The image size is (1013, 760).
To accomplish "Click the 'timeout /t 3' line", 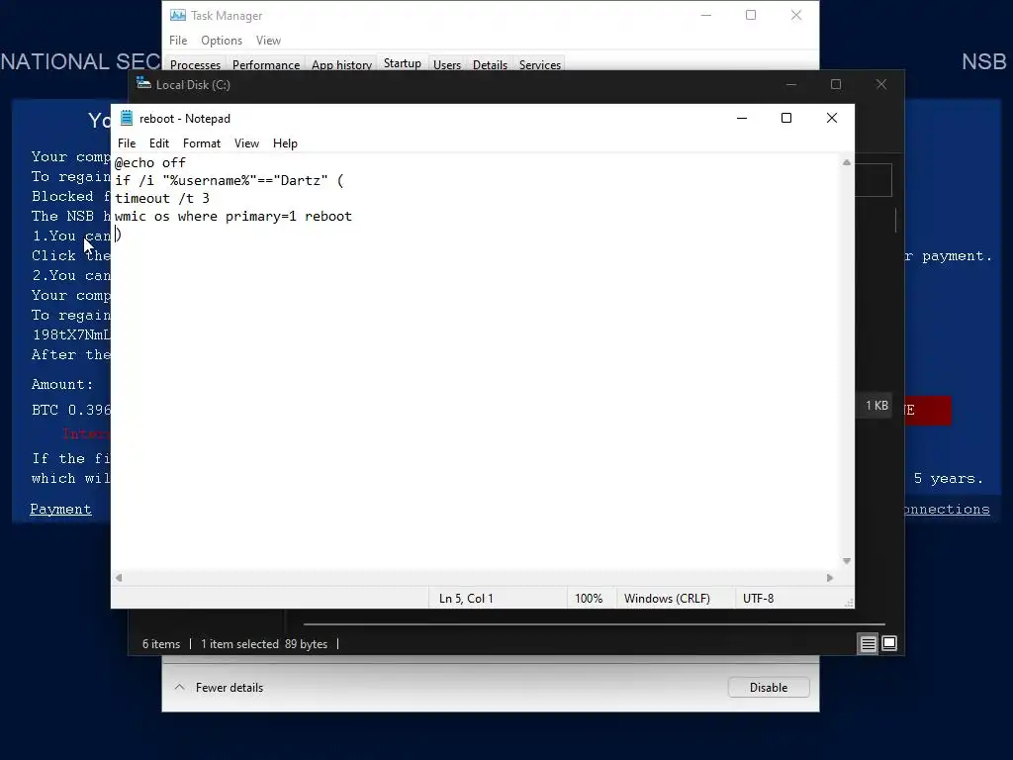I will 162,198.
